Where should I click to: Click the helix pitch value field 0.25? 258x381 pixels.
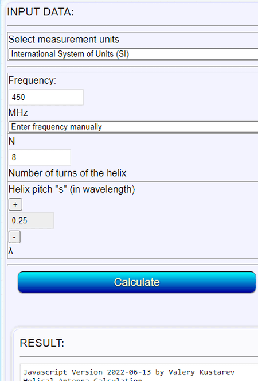click(32, 221)
